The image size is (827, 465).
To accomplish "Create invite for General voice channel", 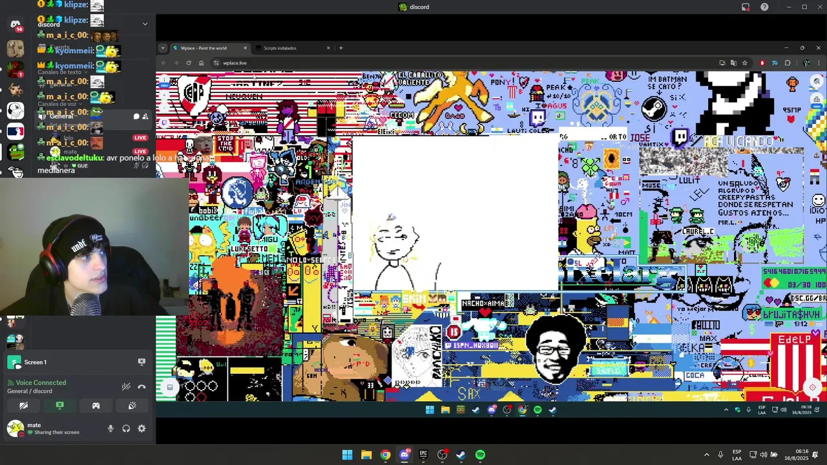I will [145, 117].
